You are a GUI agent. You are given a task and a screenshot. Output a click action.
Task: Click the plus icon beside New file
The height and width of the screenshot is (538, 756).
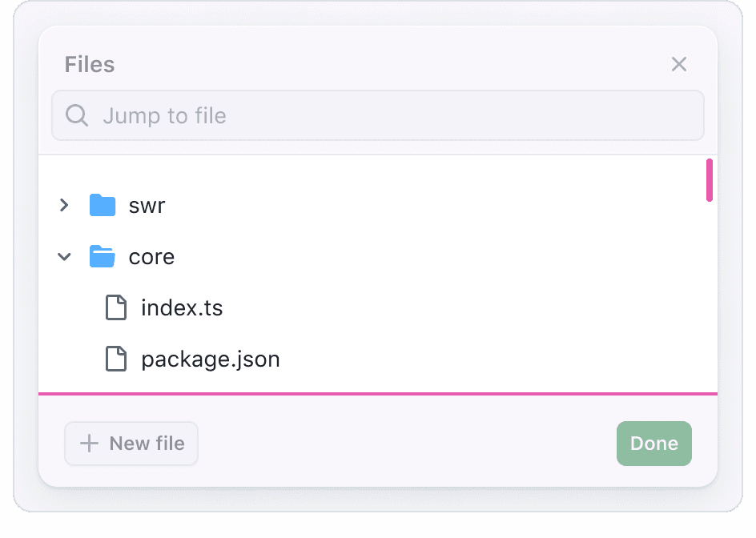coord(90,444)
